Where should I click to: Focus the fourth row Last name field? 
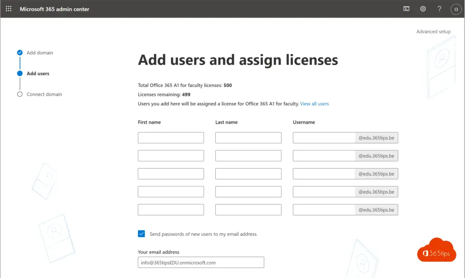pyautogui.click(x=248, y=192)
